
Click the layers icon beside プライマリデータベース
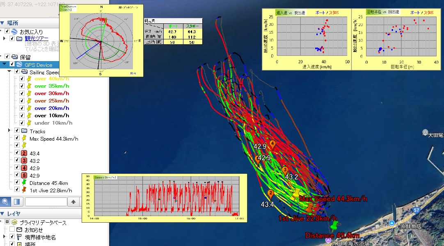[x=14, y=222]
